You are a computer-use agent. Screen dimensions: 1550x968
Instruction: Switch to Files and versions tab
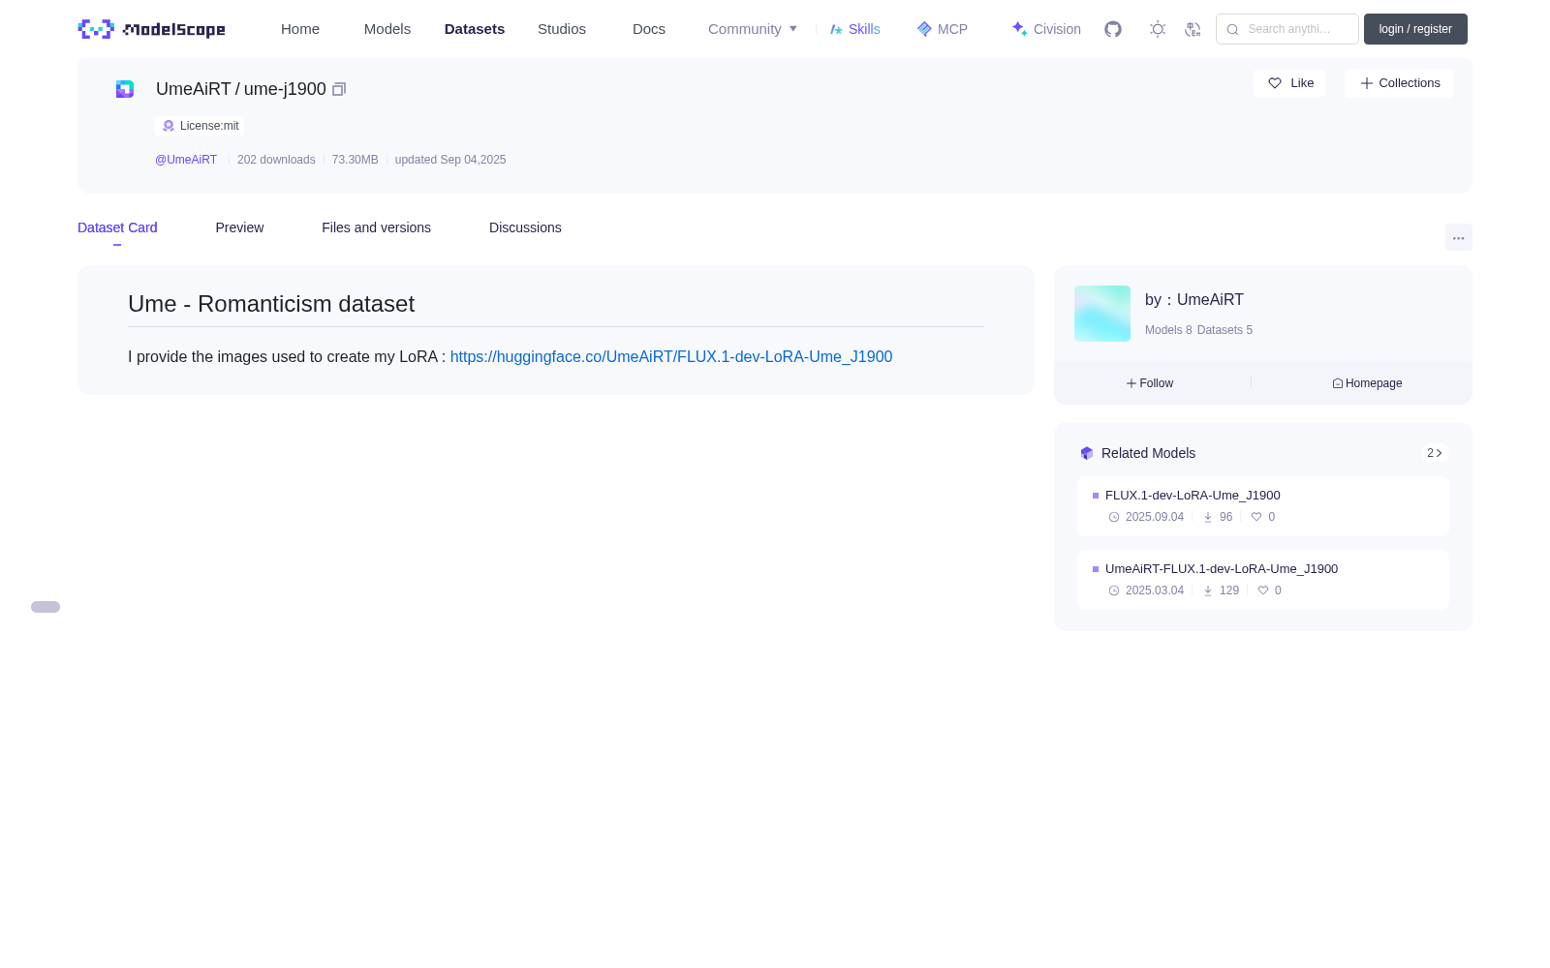tap(376, 227)
